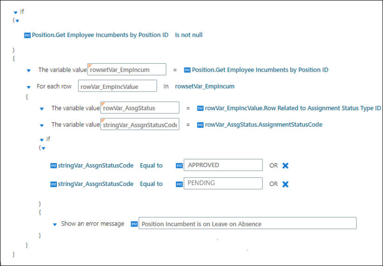This screenshot has width=383, height=266.
Task: Expand arrow for rowsetVar_EmpIncum variable statement
Action: 28,71
